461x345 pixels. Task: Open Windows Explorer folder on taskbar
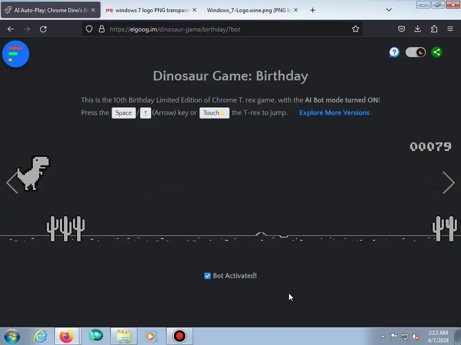click(124, 336)
